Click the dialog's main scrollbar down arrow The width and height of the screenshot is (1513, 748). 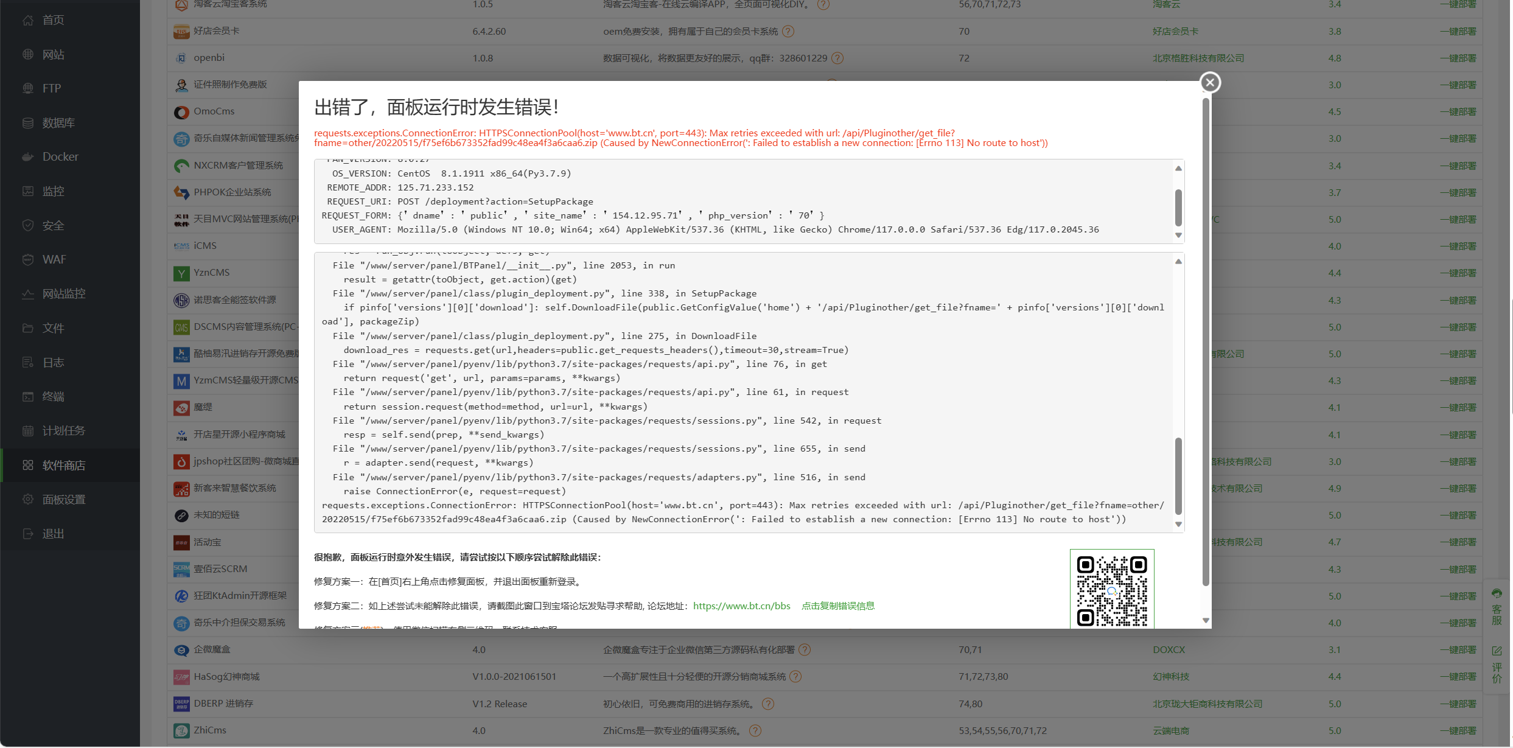[x=1206, y=621]
